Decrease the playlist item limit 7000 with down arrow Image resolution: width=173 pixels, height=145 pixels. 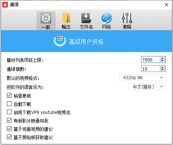(x=163, y=61)
